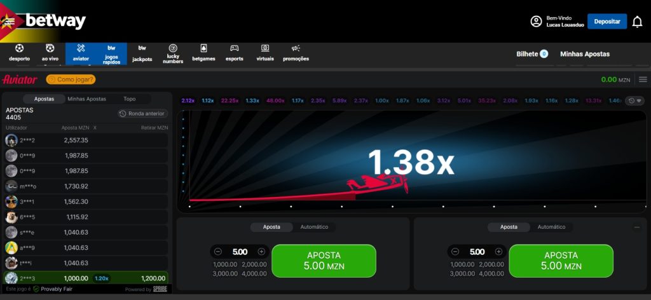Choose 2,000.00 preset in first bet panel

pos(254,264)
